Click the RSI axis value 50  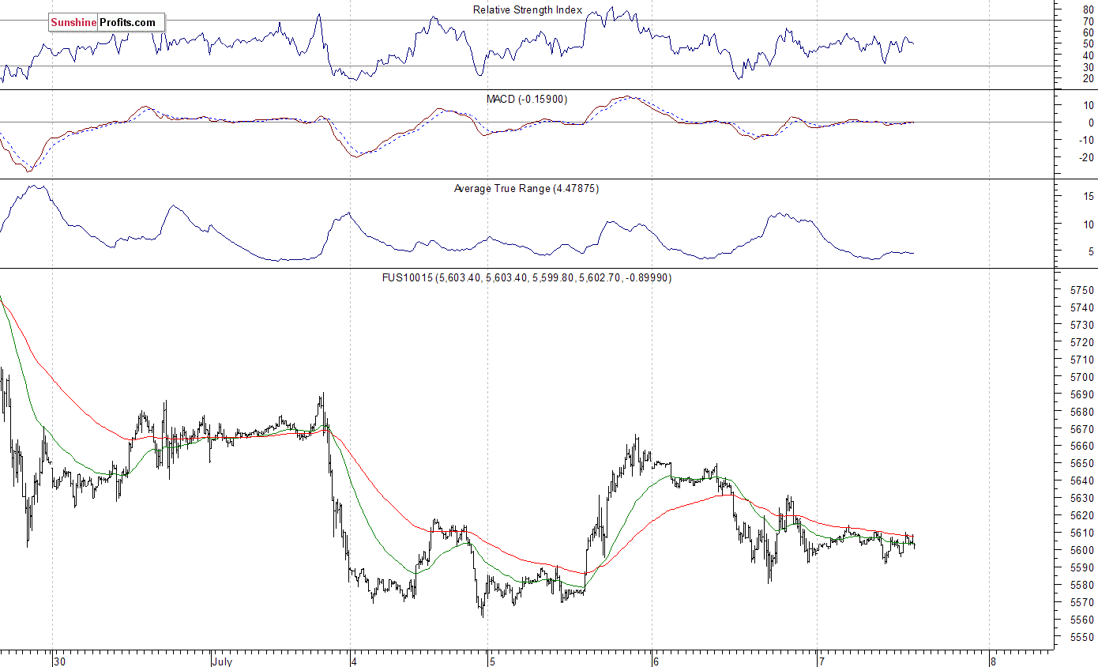[1089, 43]
